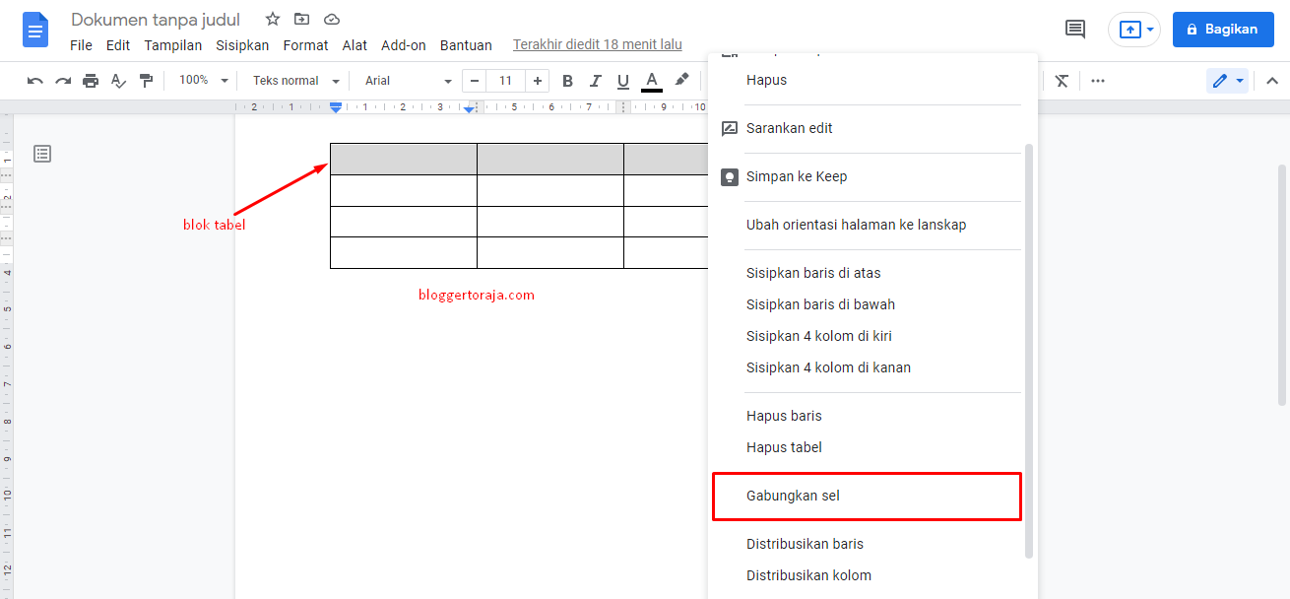Click the font size field
1290x599 pixels.
(506, 81)
